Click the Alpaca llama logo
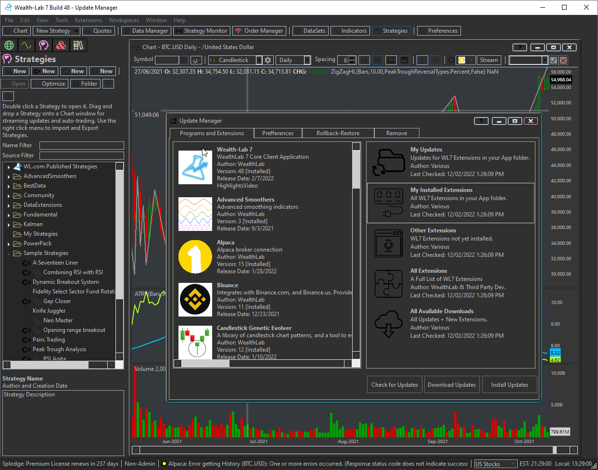Screen dimensions: 598x470 point(195,256)
